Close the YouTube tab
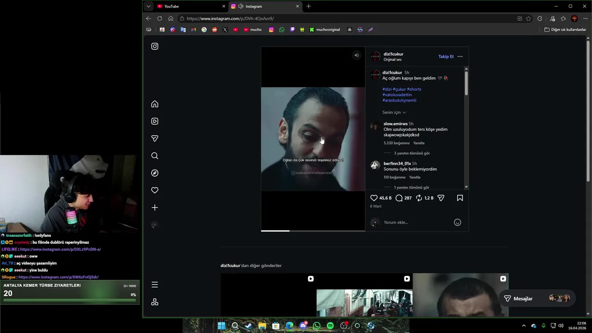This screenshot has height=333, width=592. (x=224, y=6)
